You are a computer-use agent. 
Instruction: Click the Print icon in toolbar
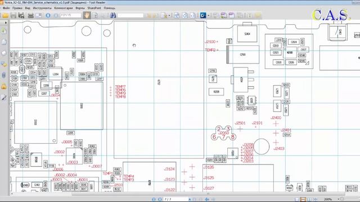(30, 15)
